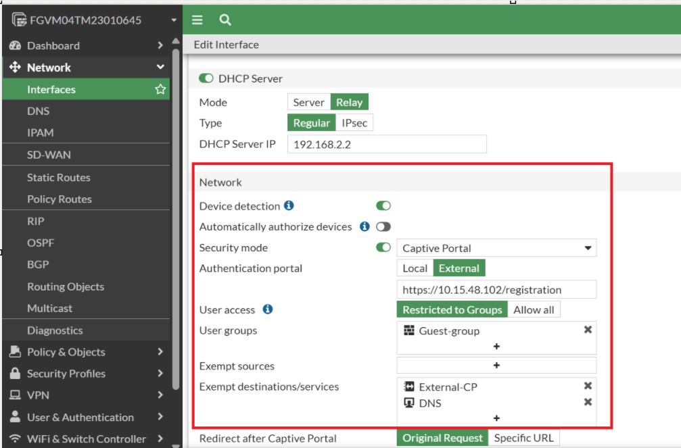Image resolution: width=681 pixels, height=448 pixels.
Task: Select Relay mode
Action: (349, 102)
